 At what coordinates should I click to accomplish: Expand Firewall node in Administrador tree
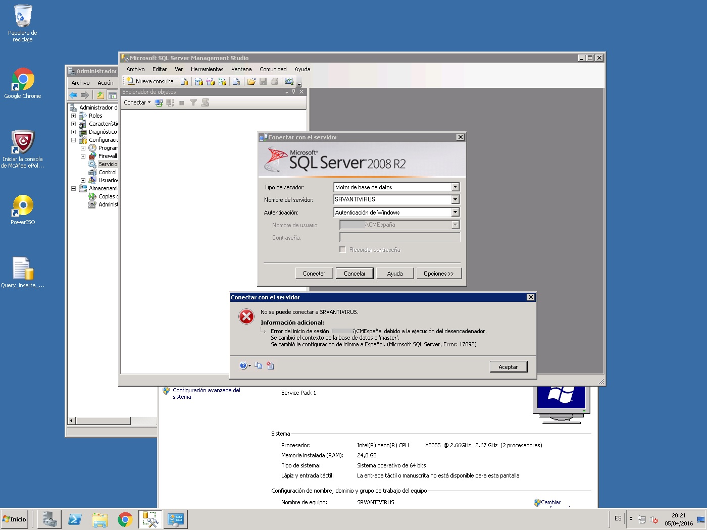coord(83,156)
